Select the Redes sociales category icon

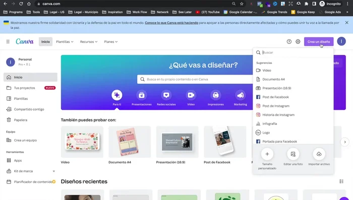coord(166,95)
